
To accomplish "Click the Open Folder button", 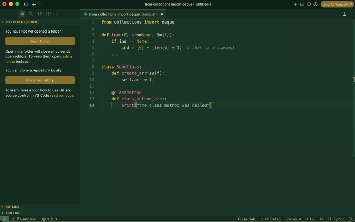I will point(40,41).
